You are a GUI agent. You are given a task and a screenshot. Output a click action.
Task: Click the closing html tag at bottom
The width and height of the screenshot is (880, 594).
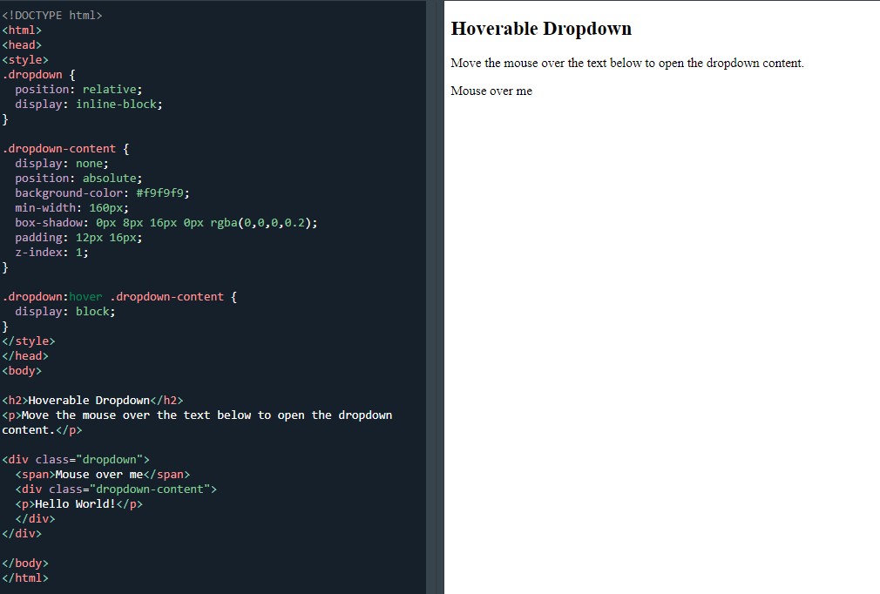24,577
